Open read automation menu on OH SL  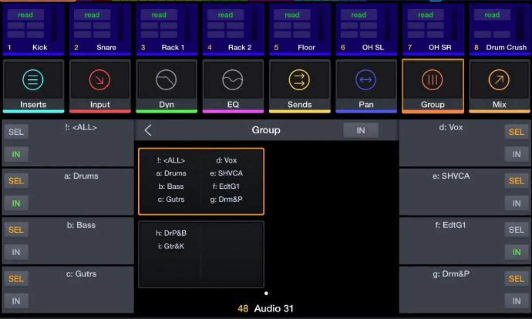(x=359, y=15)
